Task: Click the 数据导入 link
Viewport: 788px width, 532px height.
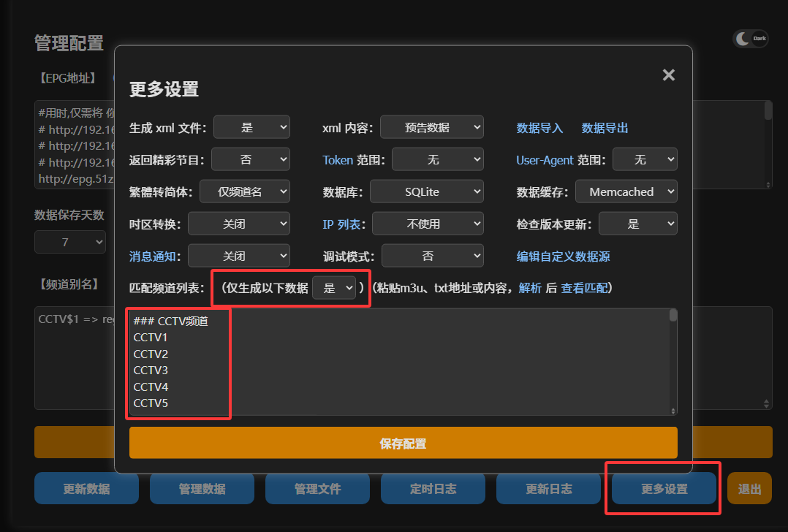Action: [539, 128]
